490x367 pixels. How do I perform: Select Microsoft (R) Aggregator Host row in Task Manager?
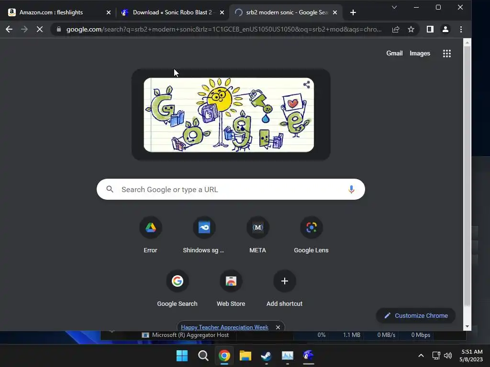pos(283,335)
